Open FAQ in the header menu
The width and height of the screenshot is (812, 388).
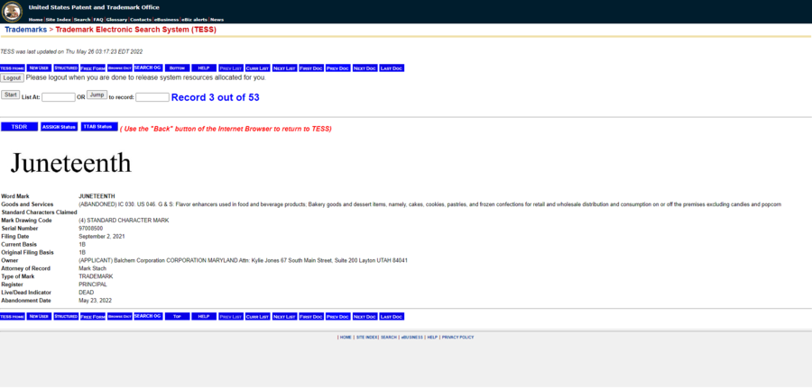point(98,20)
